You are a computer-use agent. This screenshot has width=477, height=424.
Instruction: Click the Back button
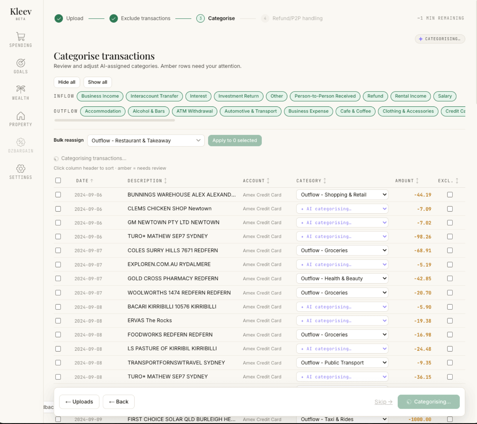click(119, 402)
